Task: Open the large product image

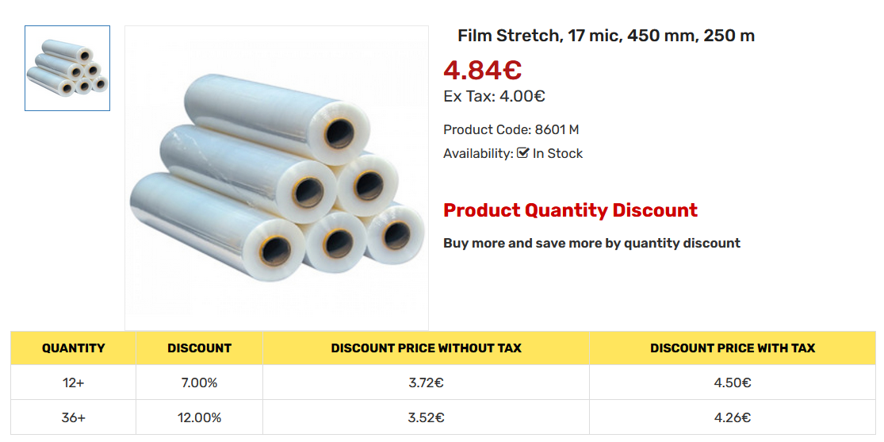Action: point(277,178)
